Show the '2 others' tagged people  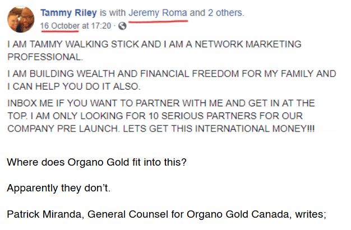coord(225,13)
